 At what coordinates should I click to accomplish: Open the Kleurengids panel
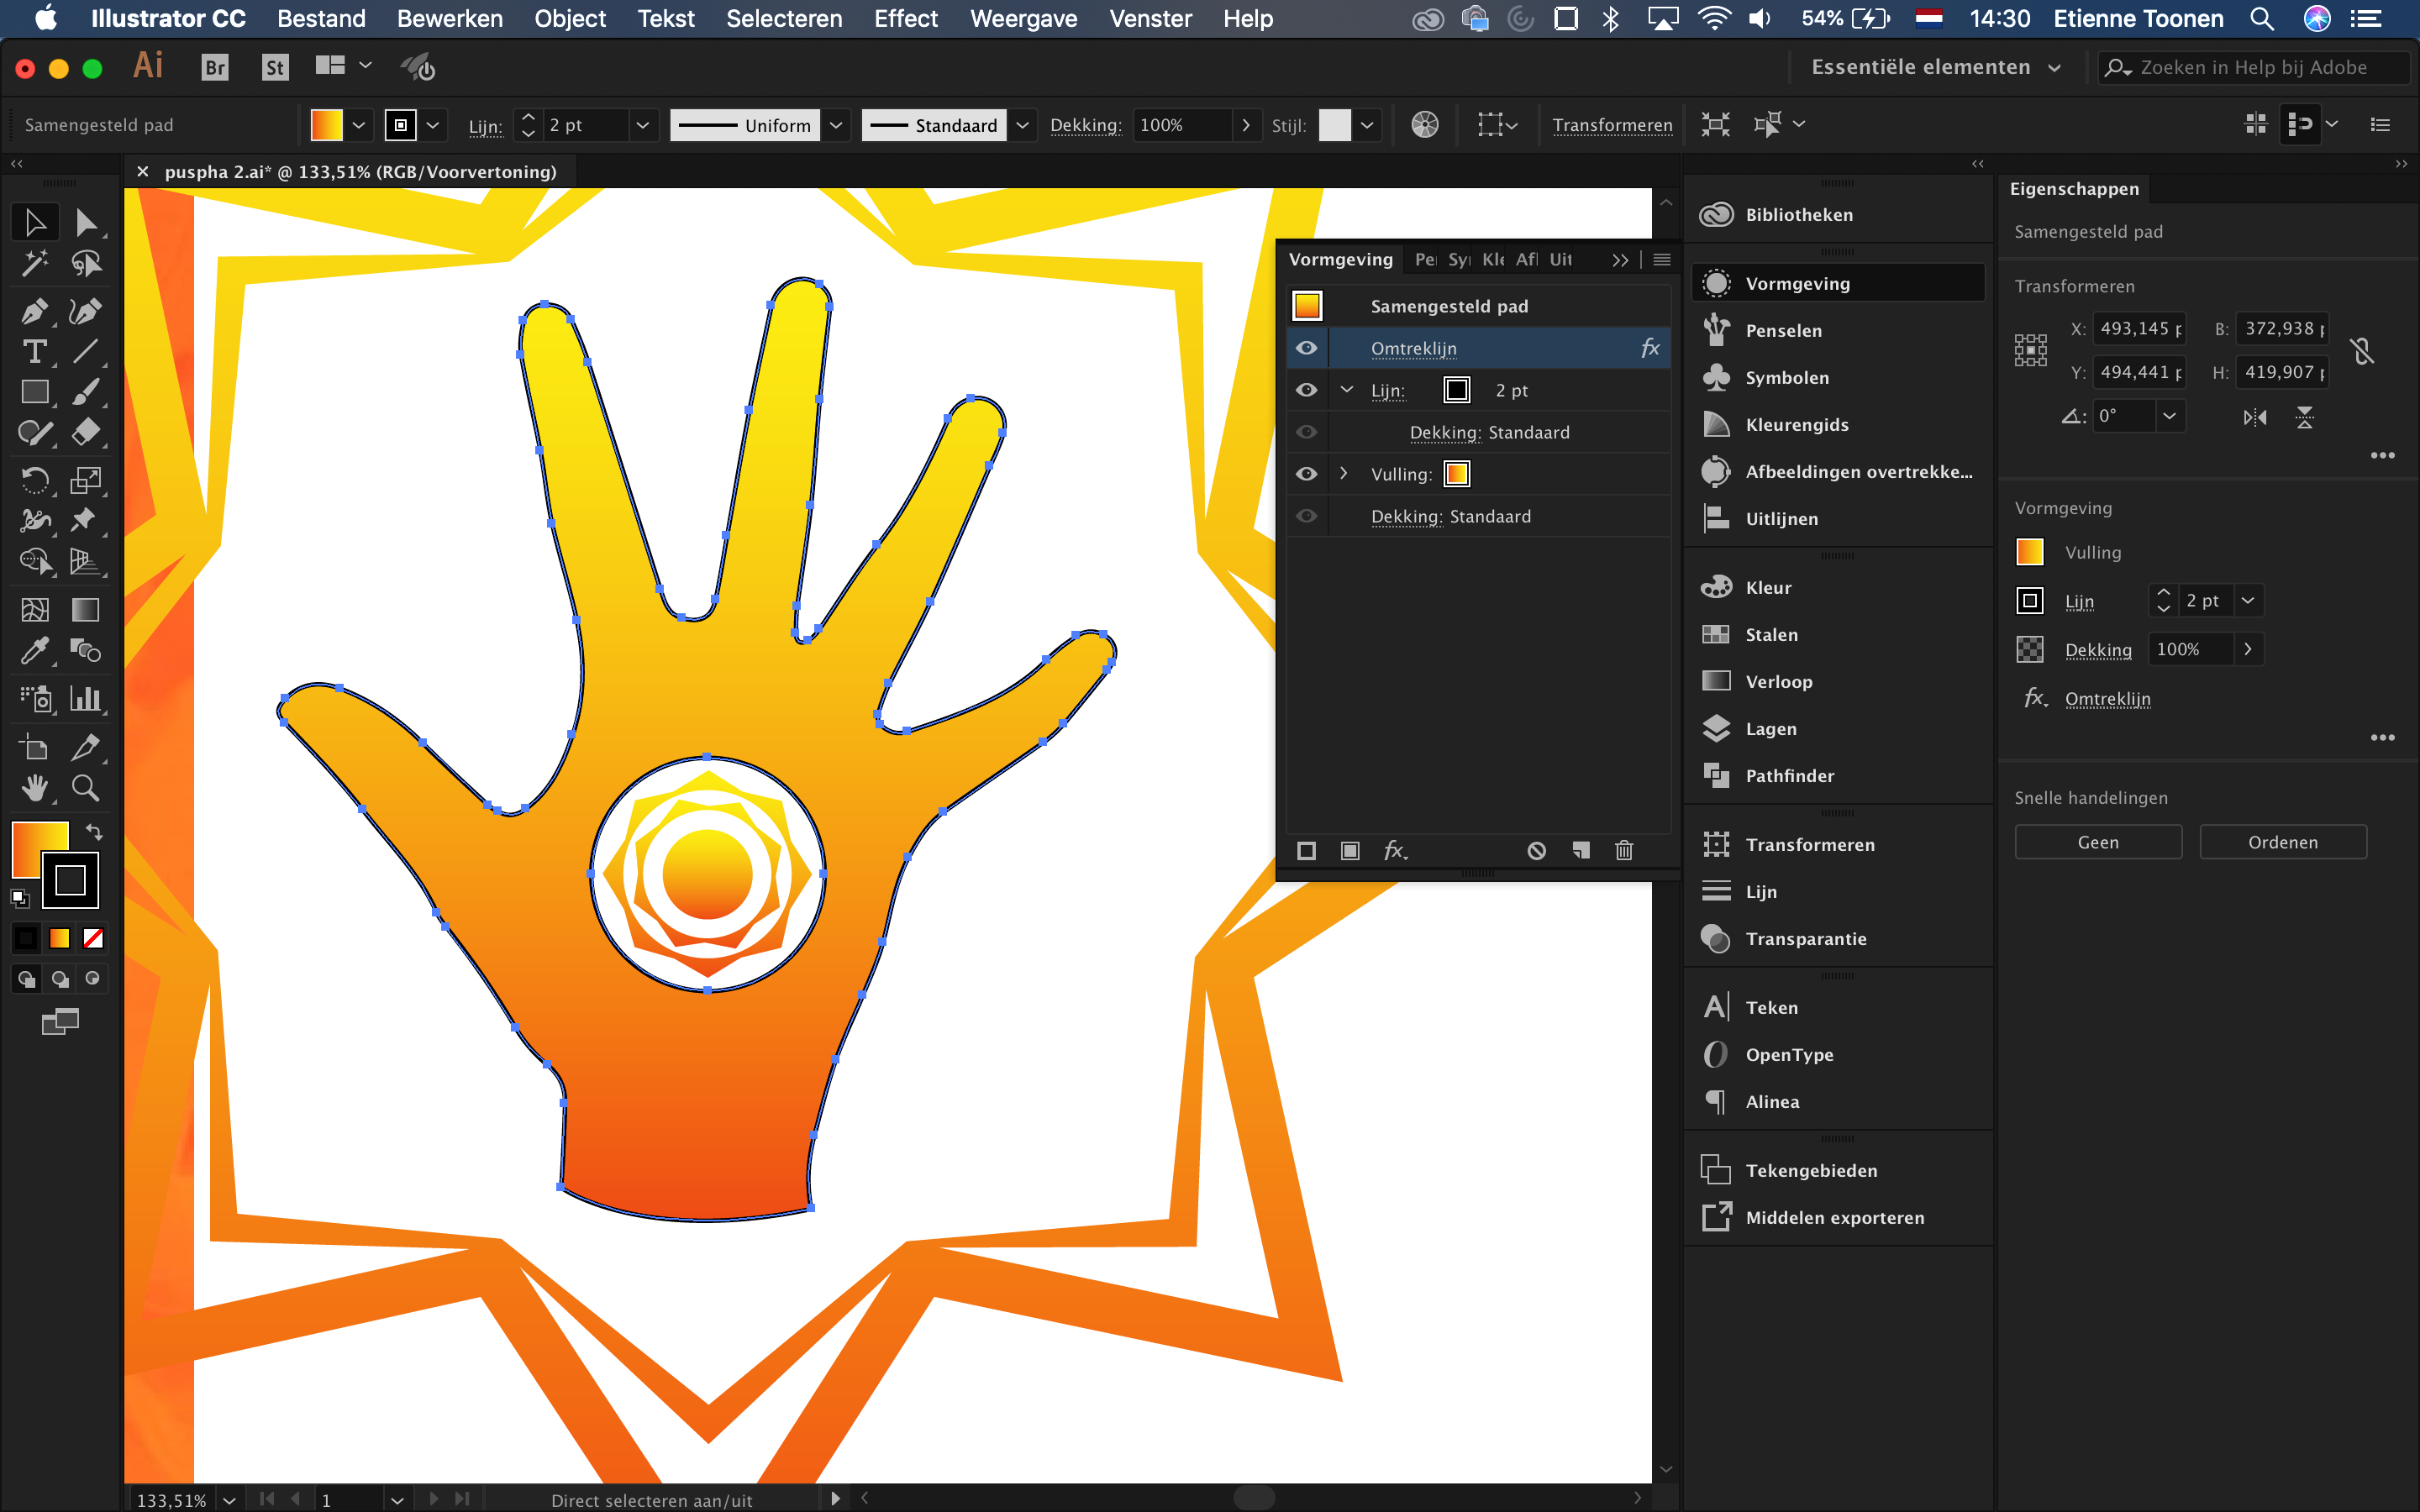coord(1797,423)
